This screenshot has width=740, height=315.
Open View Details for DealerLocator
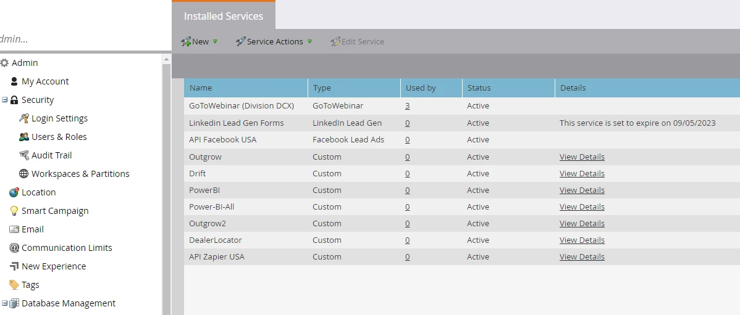582,240
